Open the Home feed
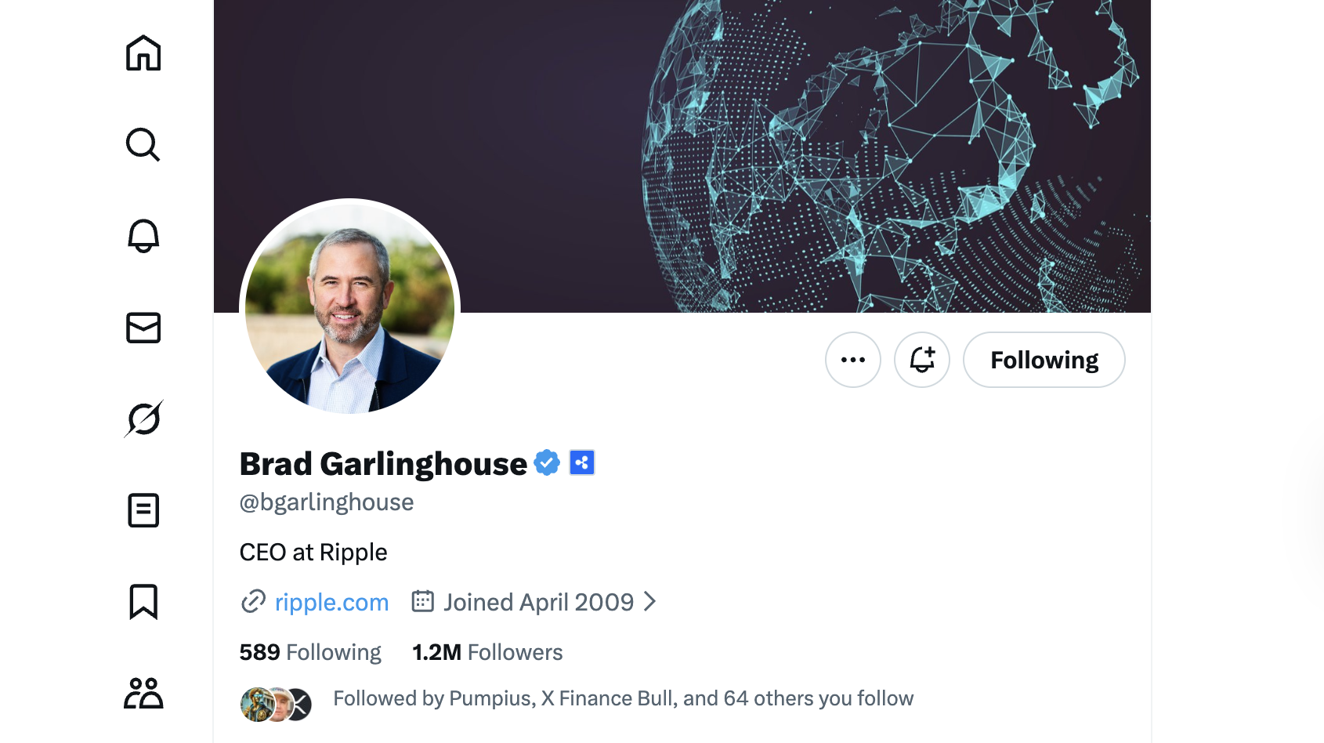This screenshot has width=1324, height=743. [x=143, y=53]
